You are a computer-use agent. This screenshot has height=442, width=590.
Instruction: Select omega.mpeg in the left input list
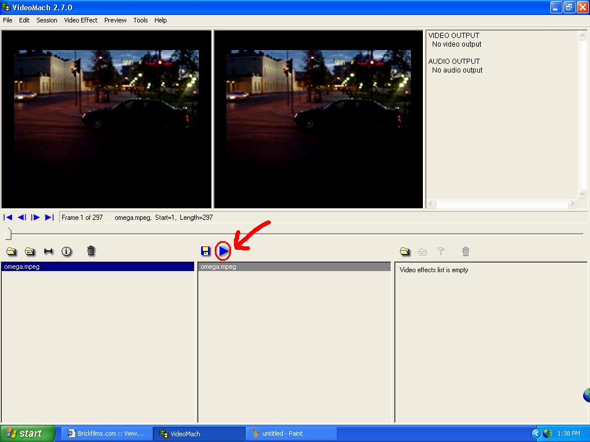click(x=98, y=267)
